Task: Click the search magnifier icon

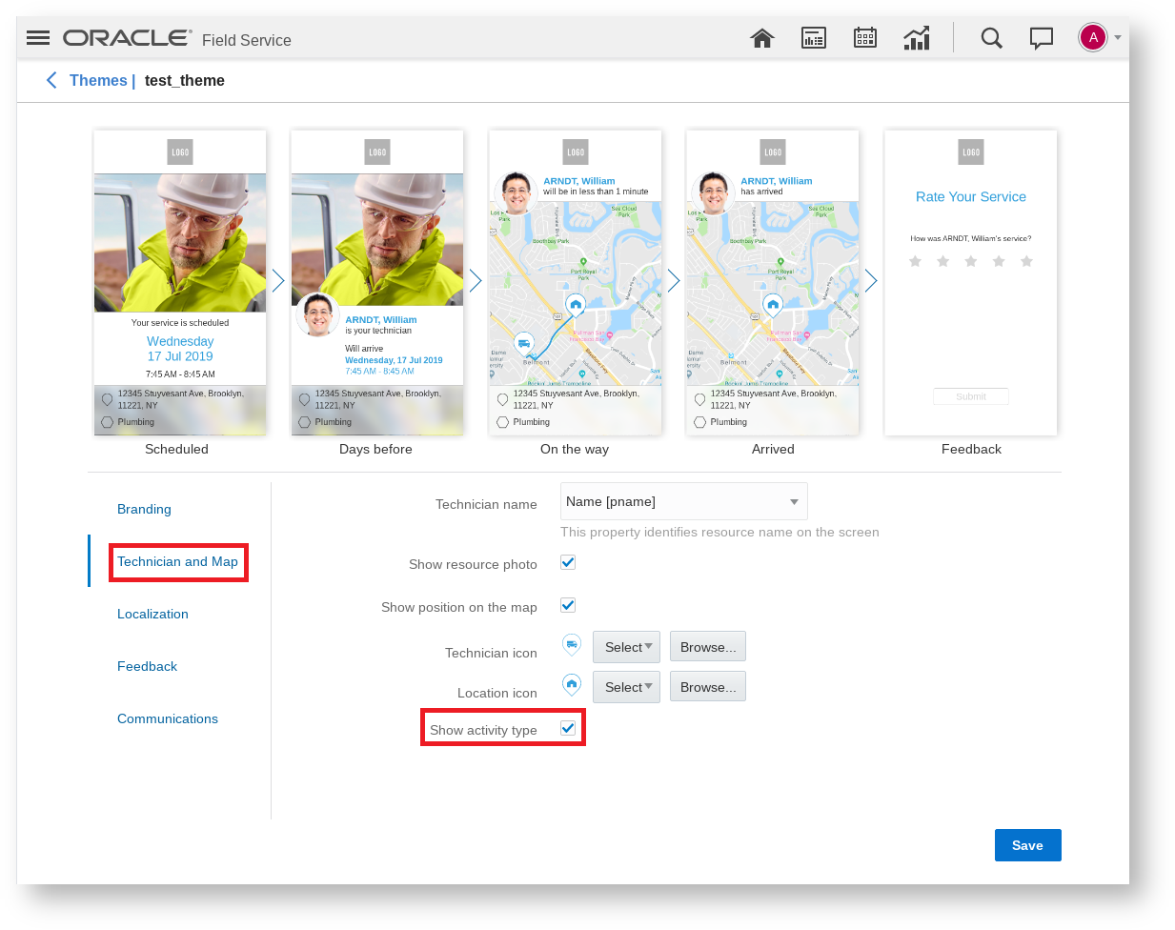Action: click(992, 38)
